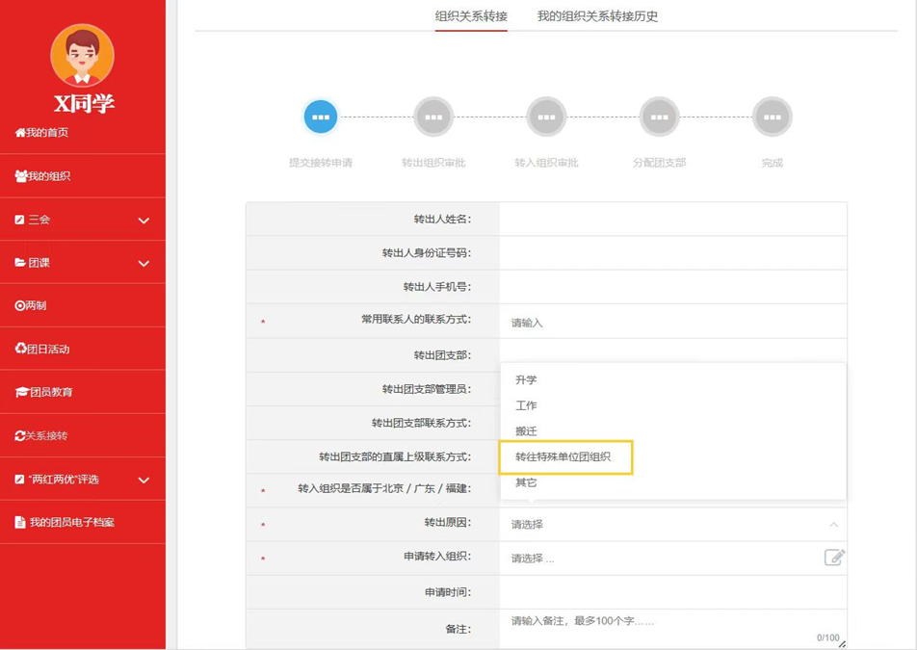The height and width of the screenshot is (650, 917).
Task: Click the edit pencil beside 申请转入组织
Action: (x=835, y=557)
